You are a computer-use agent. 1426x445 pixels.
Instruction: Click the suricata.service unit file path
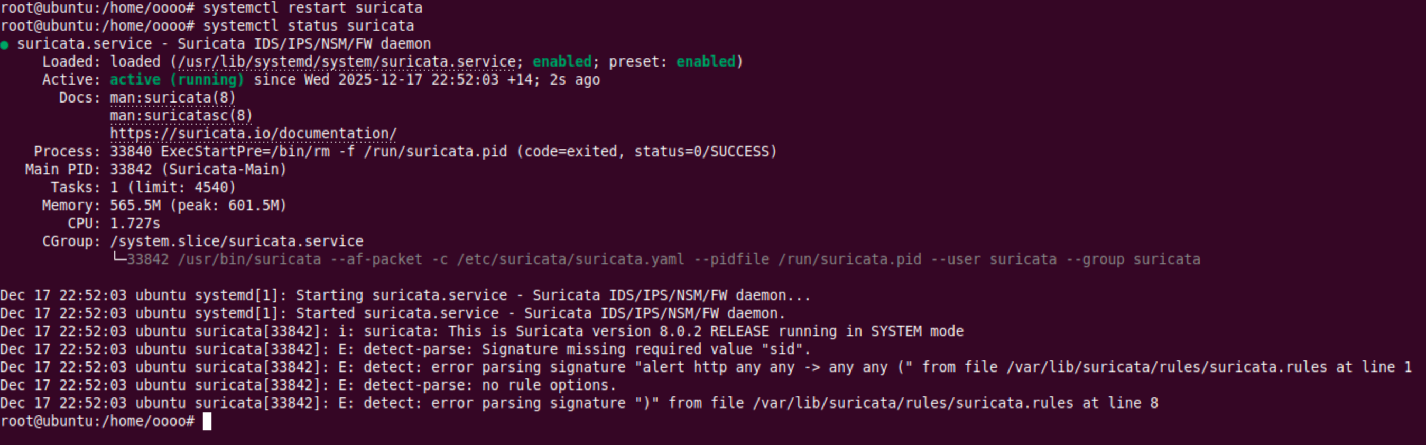click(347, 62)
